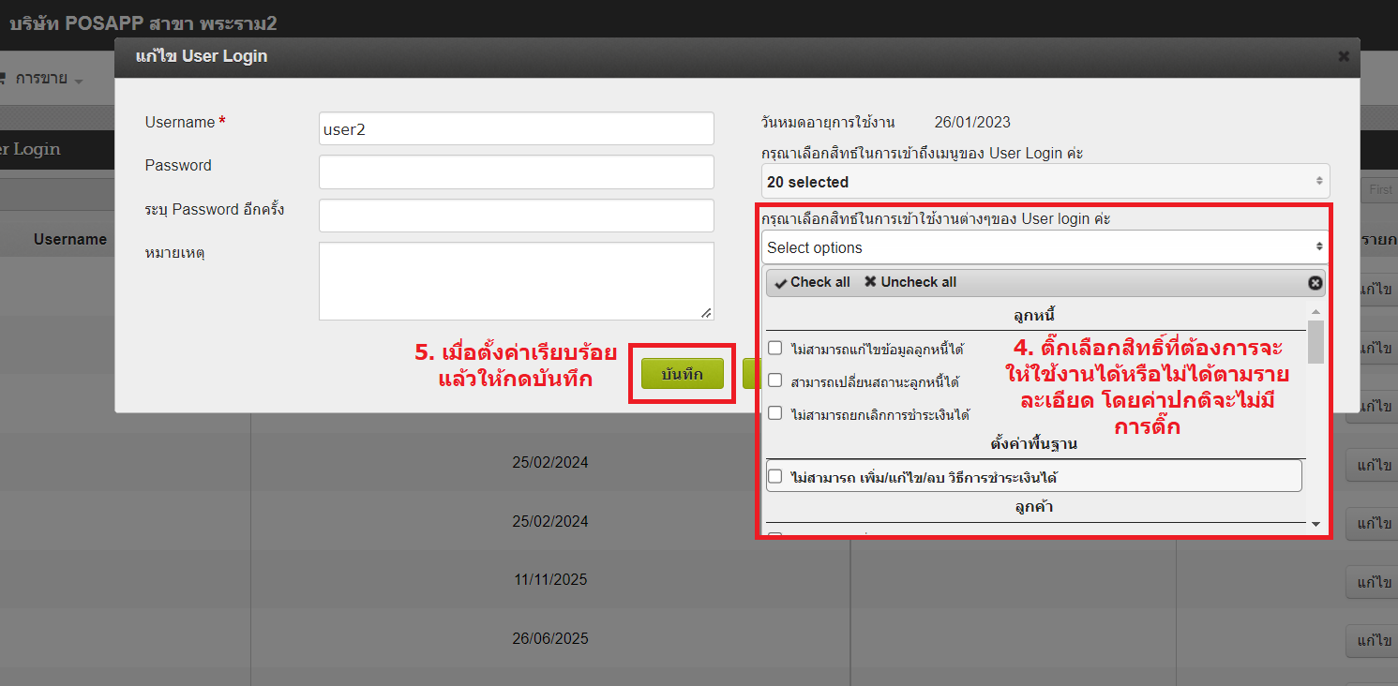
Task: Tick payment method add/edit/delete restriction checkbox
Action: [x=775, y=476]
